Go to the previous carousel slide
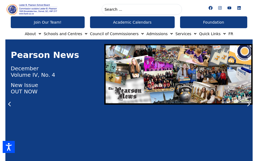The image size is (258, 161). [9, 104]
